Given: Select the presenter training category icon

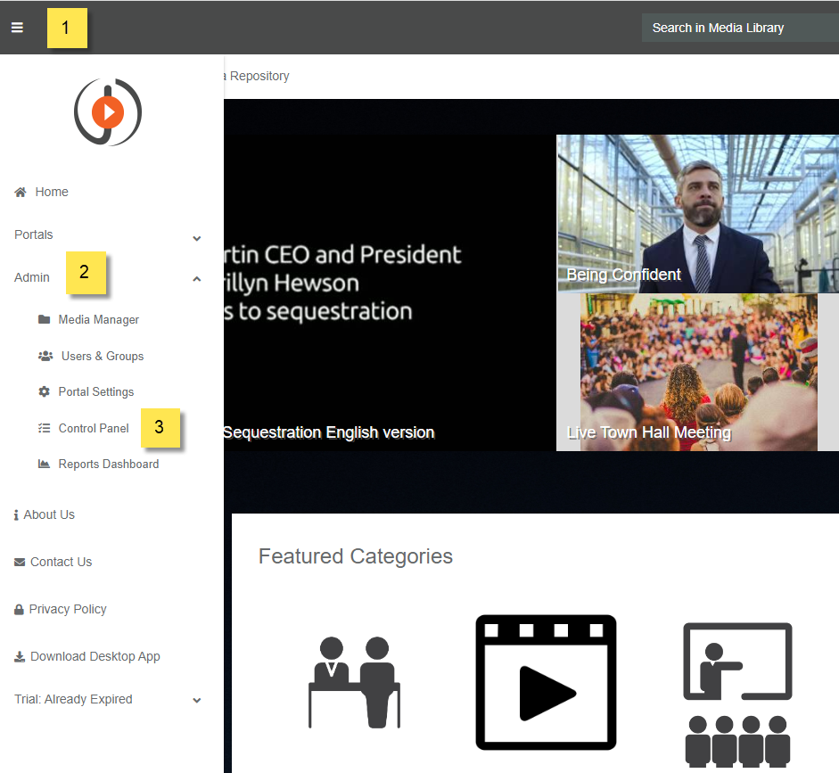Looking at the screenshot, I should (738, 695).
